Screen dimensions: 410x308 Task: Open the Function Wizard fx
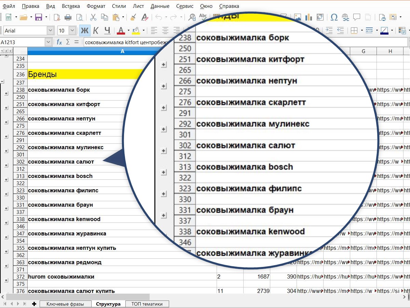(x=59, y=42)
